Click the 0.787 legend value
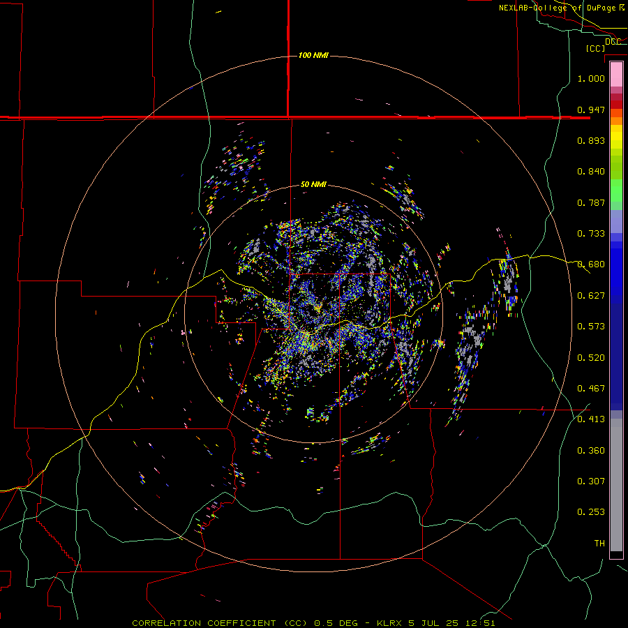 click(591, 202)
